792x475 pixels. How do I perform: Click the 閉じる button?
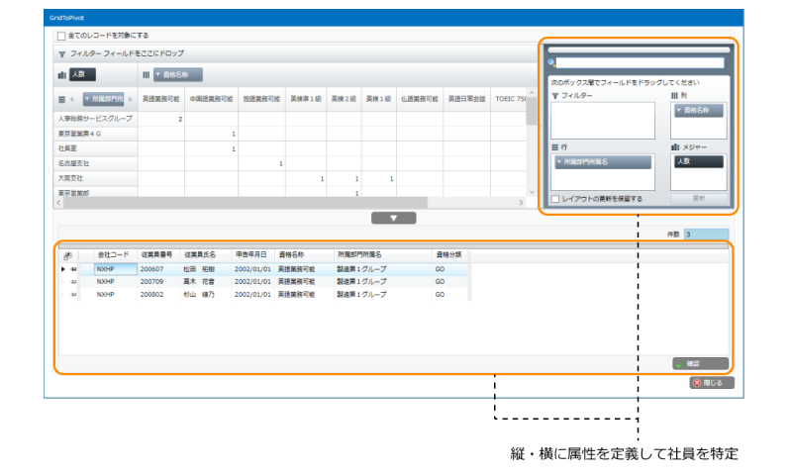pyautogui.click(x=712, y=382)
